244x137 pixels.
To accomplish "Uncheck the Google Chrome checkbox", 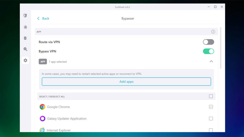I will tap(211, 107).
